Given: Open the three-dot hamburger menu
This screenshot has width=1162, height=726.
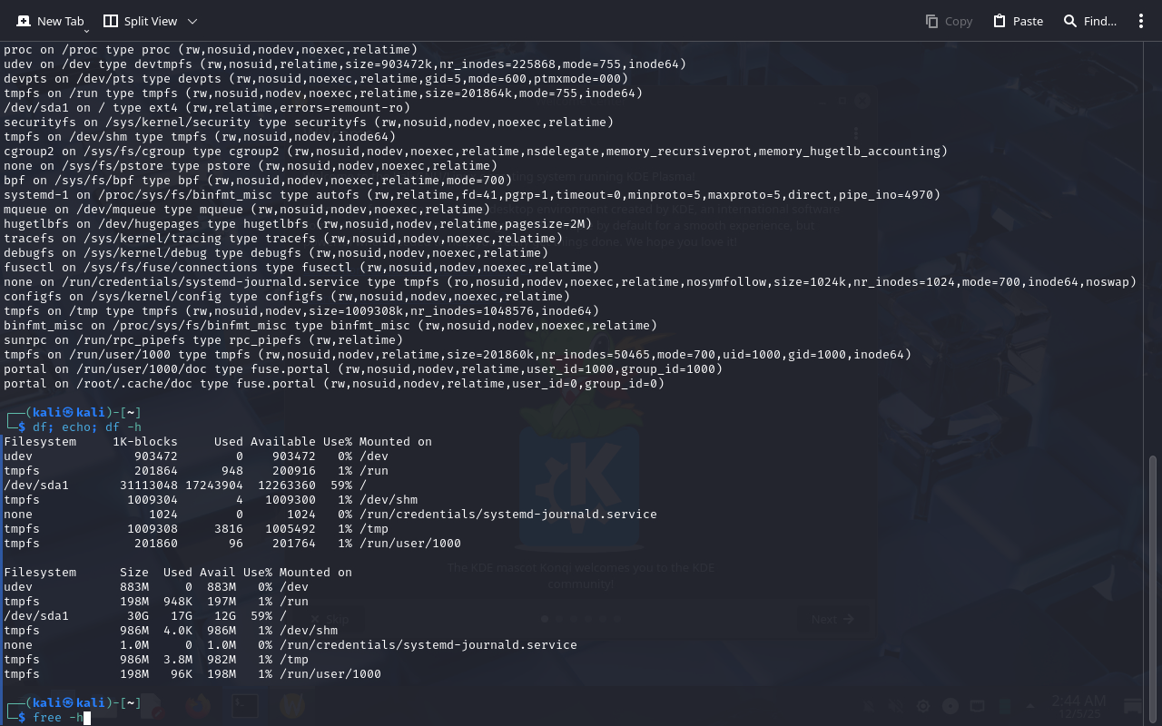Looking at the screenshot, I should click(1141, 21).
